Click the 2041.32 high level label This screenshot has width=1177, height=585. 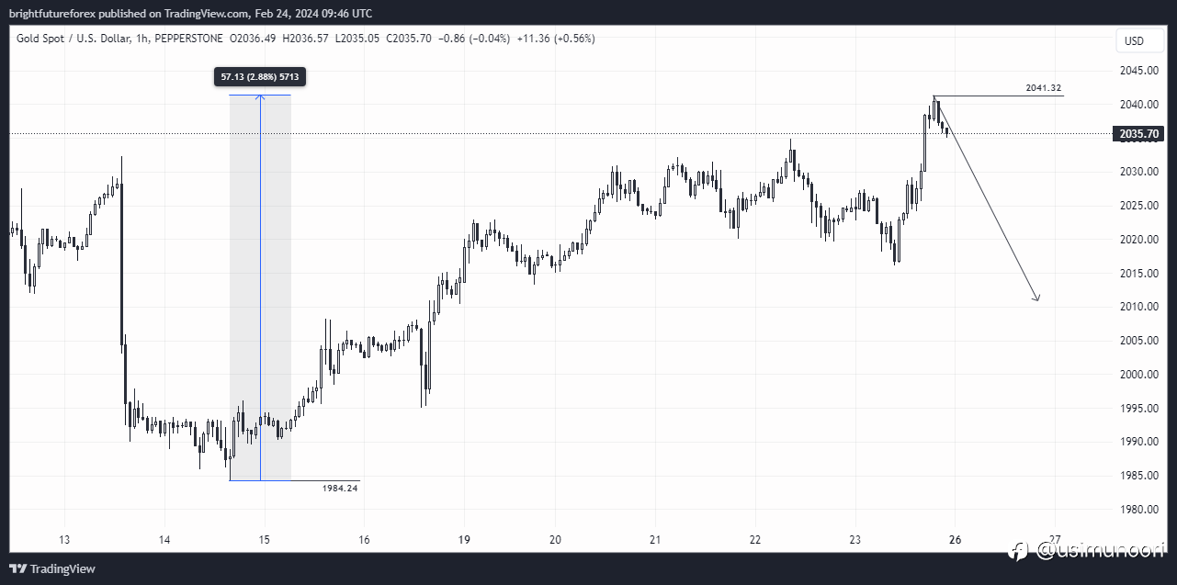(x=1044, y=88)
